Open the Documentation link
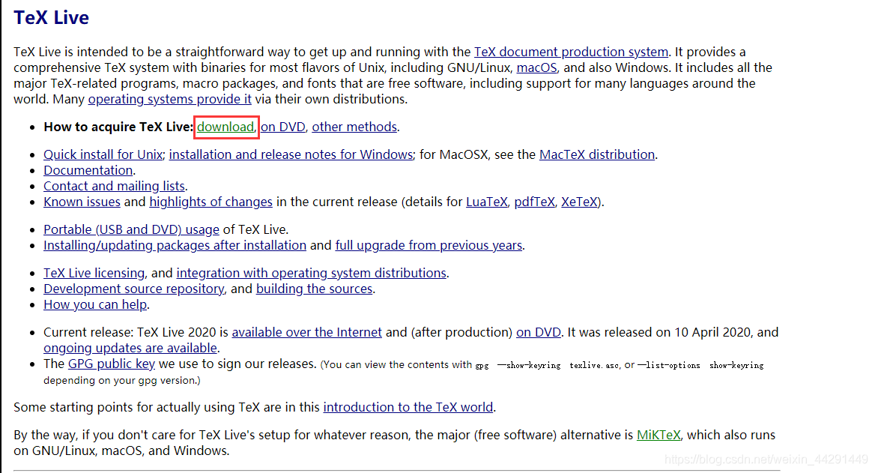This screenshot has width=875, height=473. pyautogui.click(x=88, y=170)
